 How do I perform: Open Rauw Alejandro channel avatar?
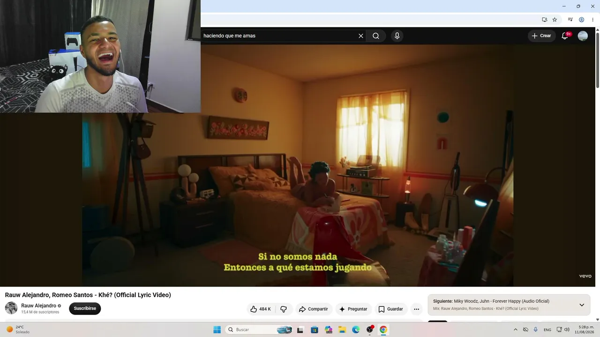point(11,308)
